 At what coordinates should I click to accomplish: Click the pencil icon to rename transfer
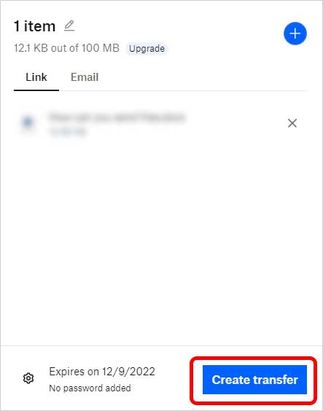(x=69, y=26)
